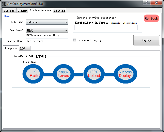Close the AntDeploy window
Image resolution: width=164 pixels, height=132 pixels.
pyautogui.click(x=156, y=3)
